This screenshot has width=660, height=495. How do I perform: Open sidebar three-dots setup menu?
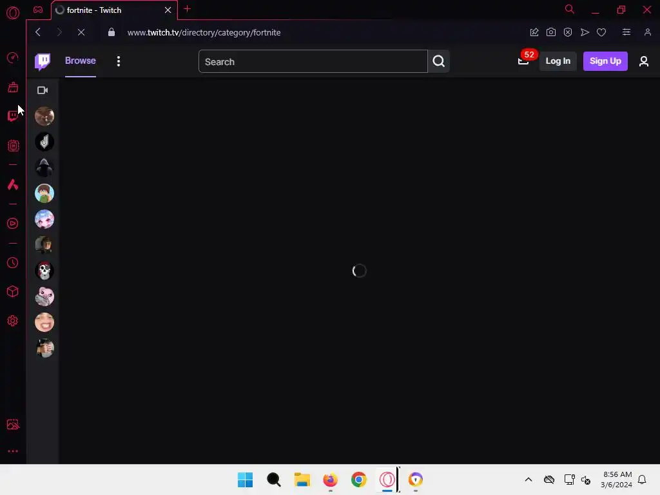coord(13,451)
